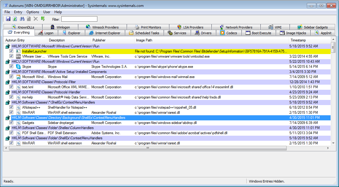Click the Autoruns title bar icon

(6, 6)
